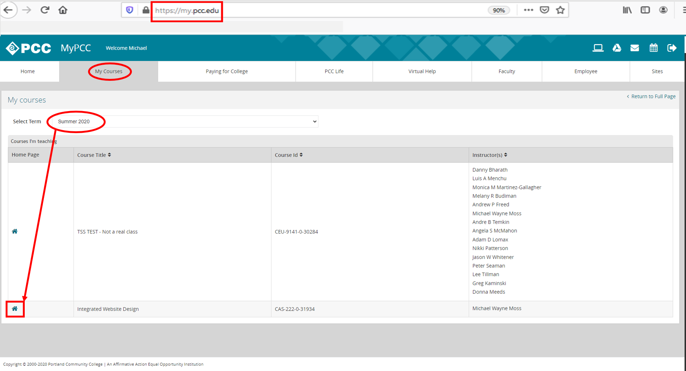686x371 pixels.
Task: Click the 90% zoom level control
Action: 499,10
